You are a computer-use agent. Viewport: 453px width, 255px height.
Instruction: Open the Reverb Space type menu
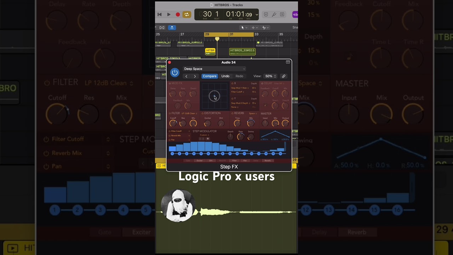(x=253, y=113)
